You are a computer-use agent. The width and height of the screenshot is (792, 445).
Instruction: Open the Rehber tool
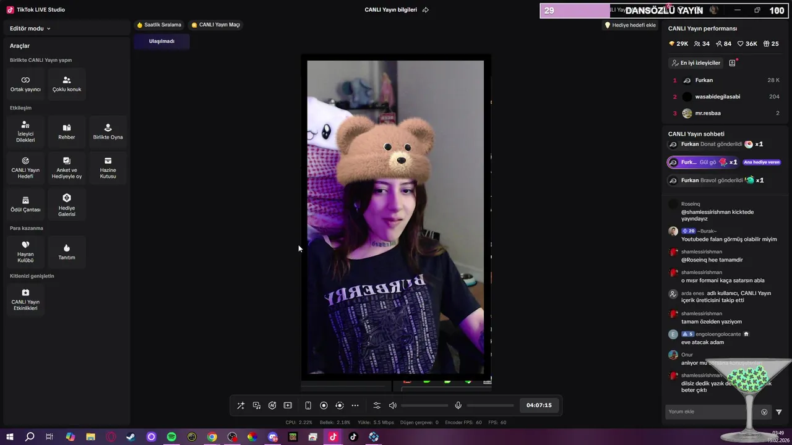67,132
